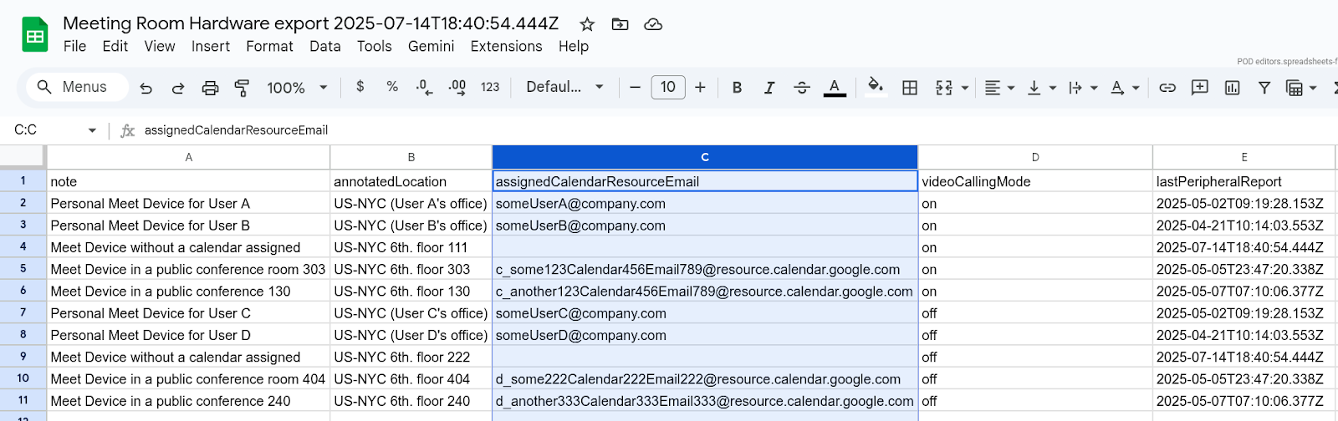
Task: Open the Extensions menu
Action: (506, 46)
